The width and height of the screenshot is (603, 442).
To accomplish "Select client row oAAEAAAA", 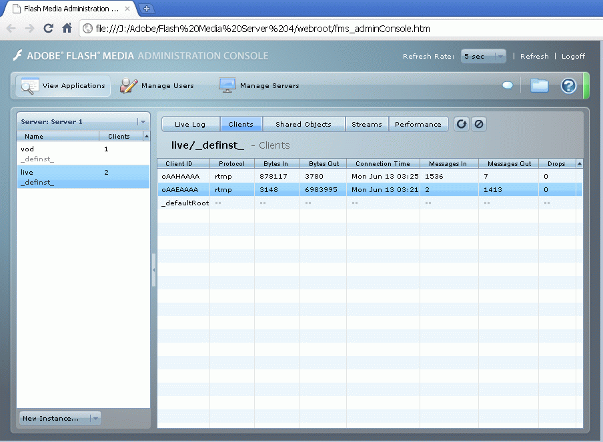I will [x=370, y=189].
